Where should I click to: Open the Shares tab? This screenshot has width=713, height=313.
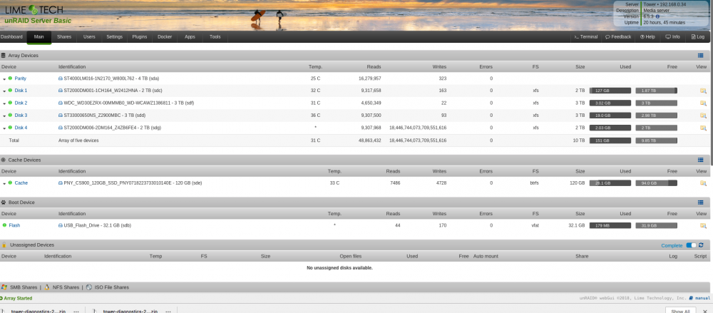click(64, 37)
